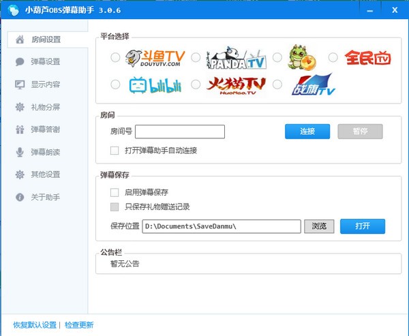The width and height of the screenshot is (409, 336).
Task: Enable 启用弹幕保存 checkbox
Action: (115, 192)
